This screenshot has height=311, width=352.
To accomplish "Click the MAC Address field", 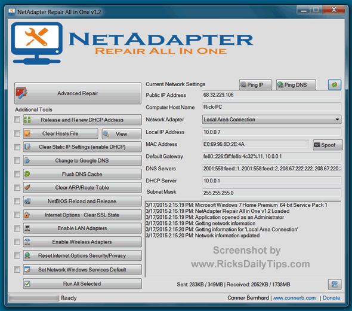I will (255, 144).
